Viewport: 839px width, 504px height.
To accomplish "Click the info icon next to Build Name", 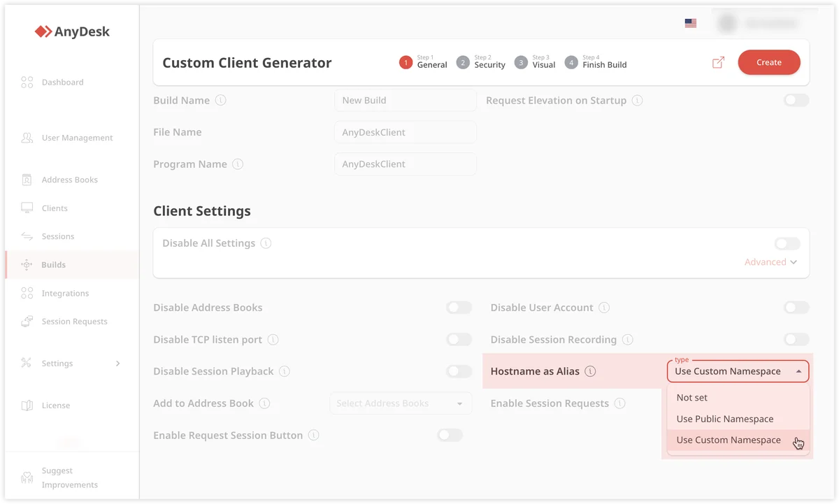I will 221,101.
